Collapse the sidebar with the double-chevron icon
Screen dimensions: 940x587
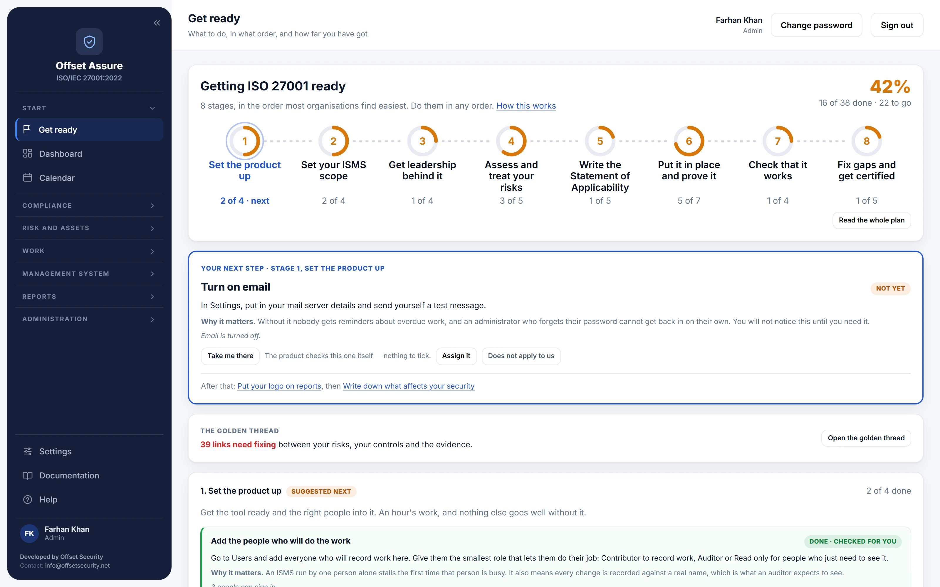157,23
